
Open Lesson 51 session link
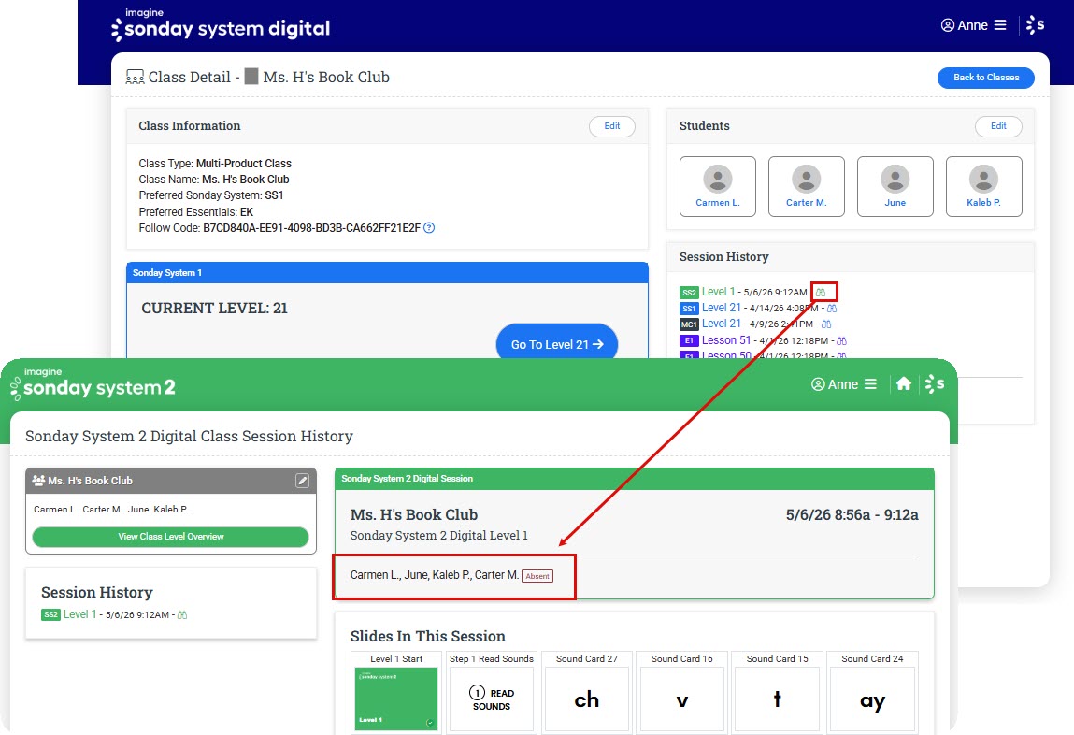pyautogui.click(x=726, y=340)
